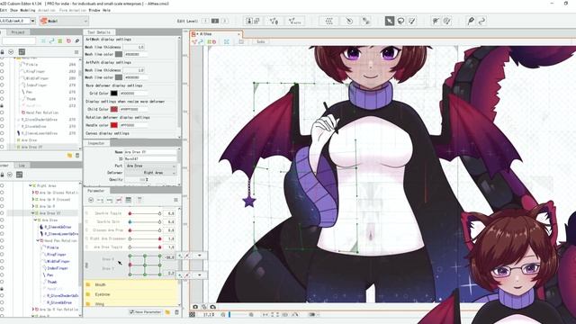Collapse the Arm Draw XY deformer node
Image resolution: width=576 pixels, height=324 pixels.
33,213
